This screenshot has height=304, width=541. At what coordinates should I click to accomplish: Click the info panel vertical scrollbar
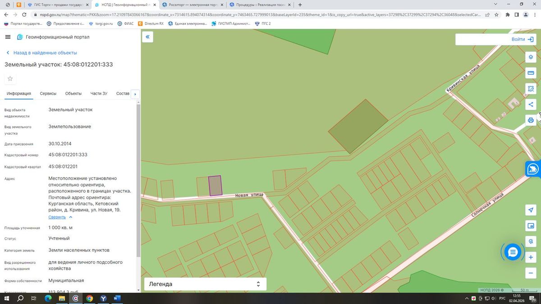pyautogui.click(x=138, y=180)
